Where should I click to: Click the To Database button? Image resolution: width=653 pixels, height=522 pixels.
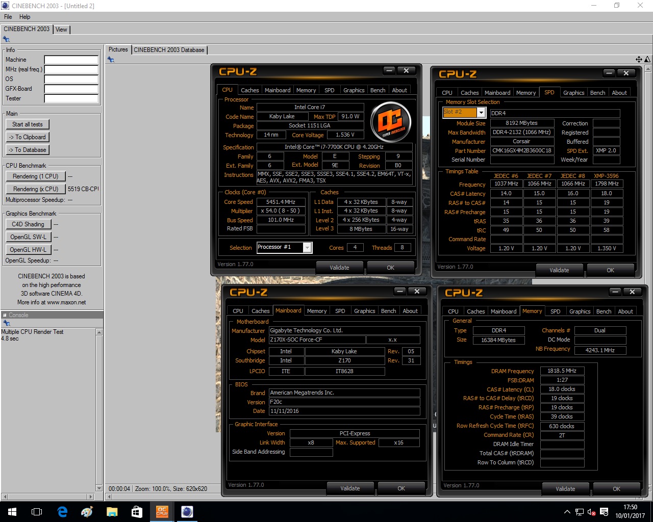click(28, 150)
